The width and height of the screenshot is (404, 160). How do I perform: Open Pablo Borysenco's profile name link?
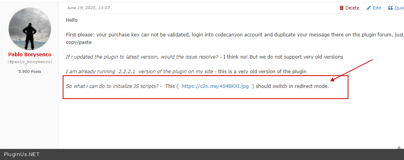pos(30,54)
